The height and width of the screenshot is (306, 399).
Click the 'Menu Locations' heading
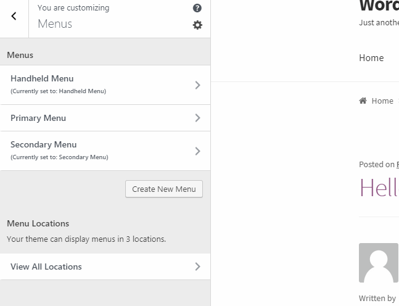[38, 223]
